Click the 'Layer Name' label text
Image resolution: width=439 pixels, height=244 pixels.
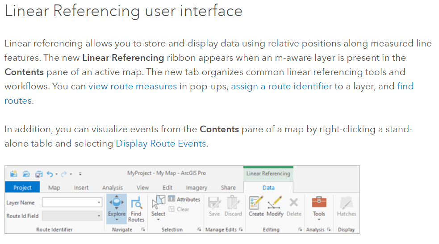(21, 202)
